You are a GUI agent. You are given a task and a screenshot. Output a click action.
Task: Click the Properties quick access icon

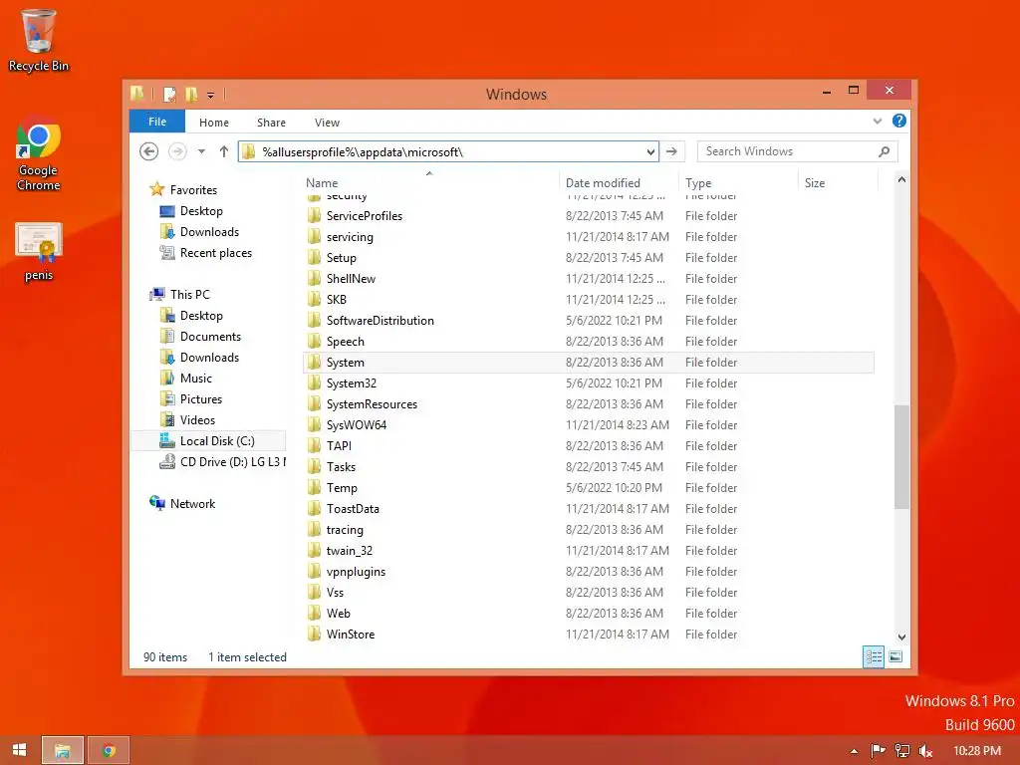click(169, 95)
